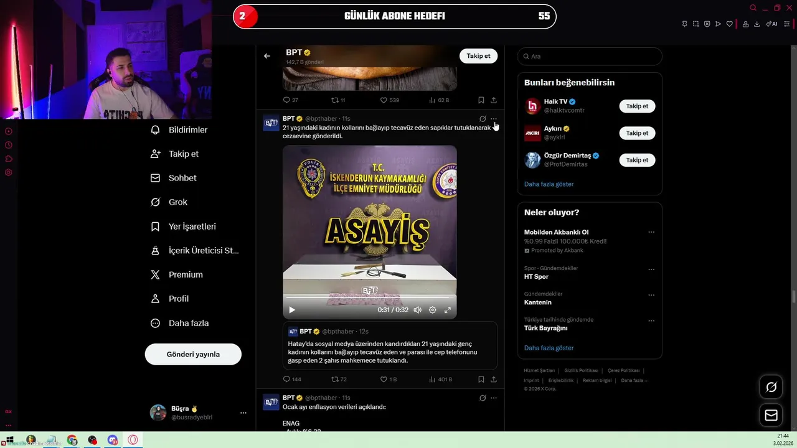
Task: Open Yer İşaretleri bookmarks
Action: [184, 226]
